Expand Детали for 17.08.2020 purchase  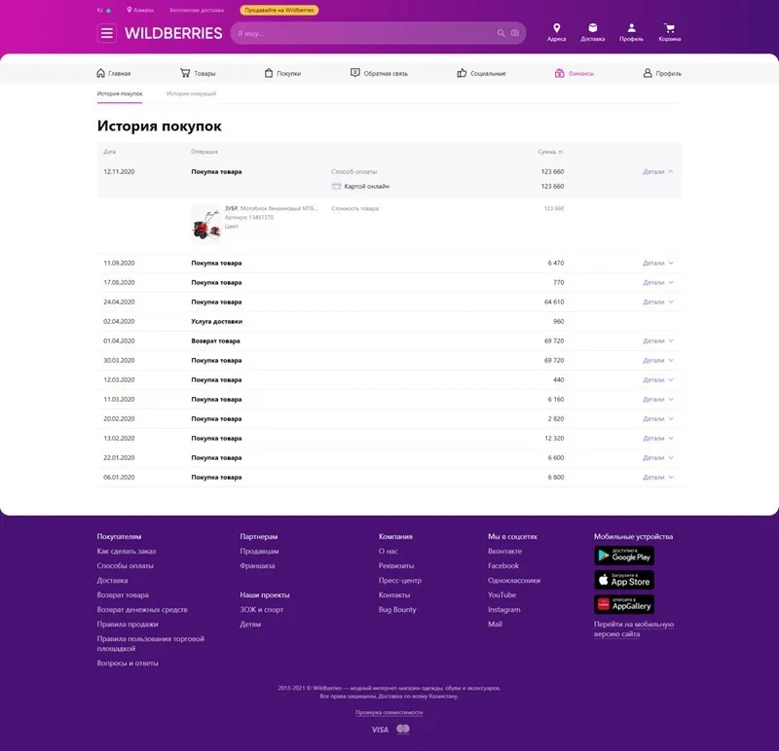658,282
